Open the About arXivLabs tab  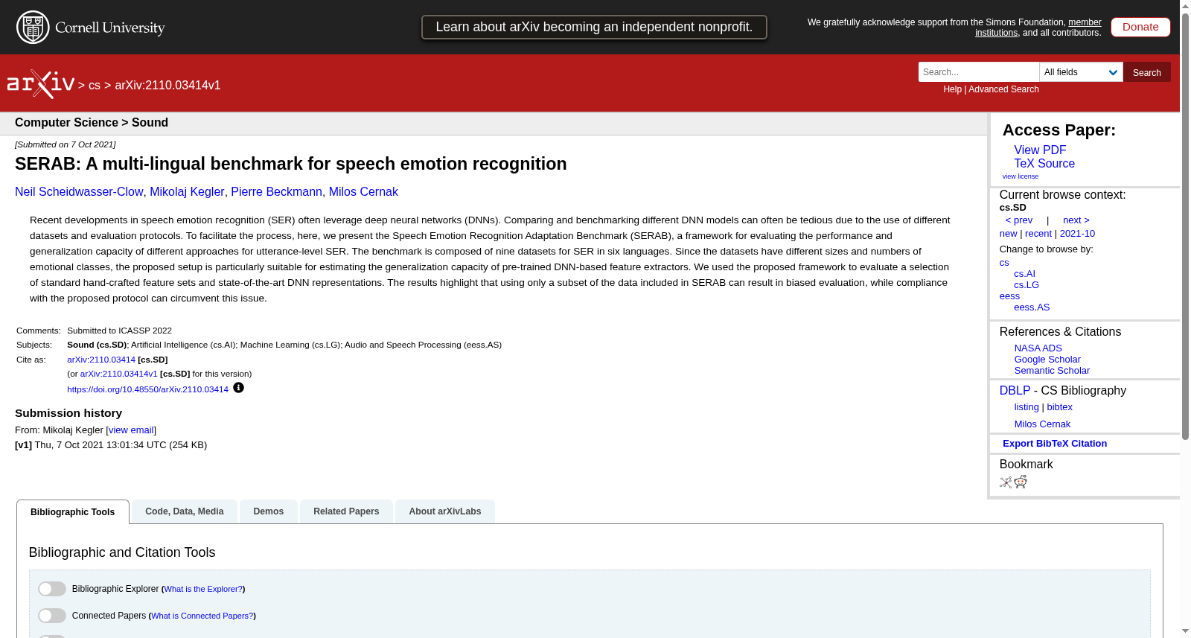coord(445,511)
